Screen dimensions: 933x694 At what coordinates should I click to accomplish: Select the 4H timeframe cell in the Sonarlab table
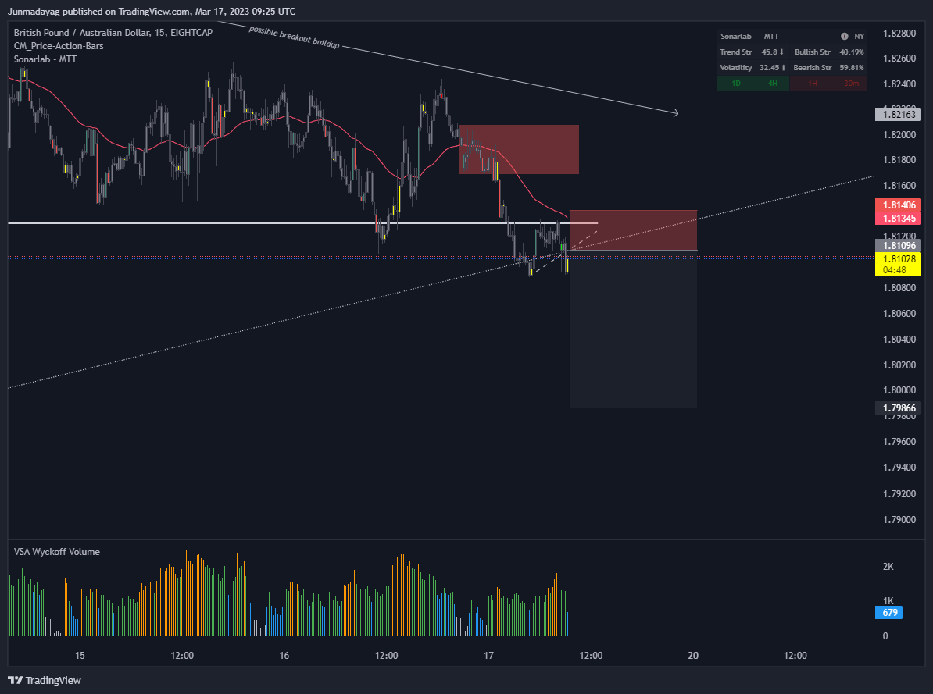(x=772, y=84)
